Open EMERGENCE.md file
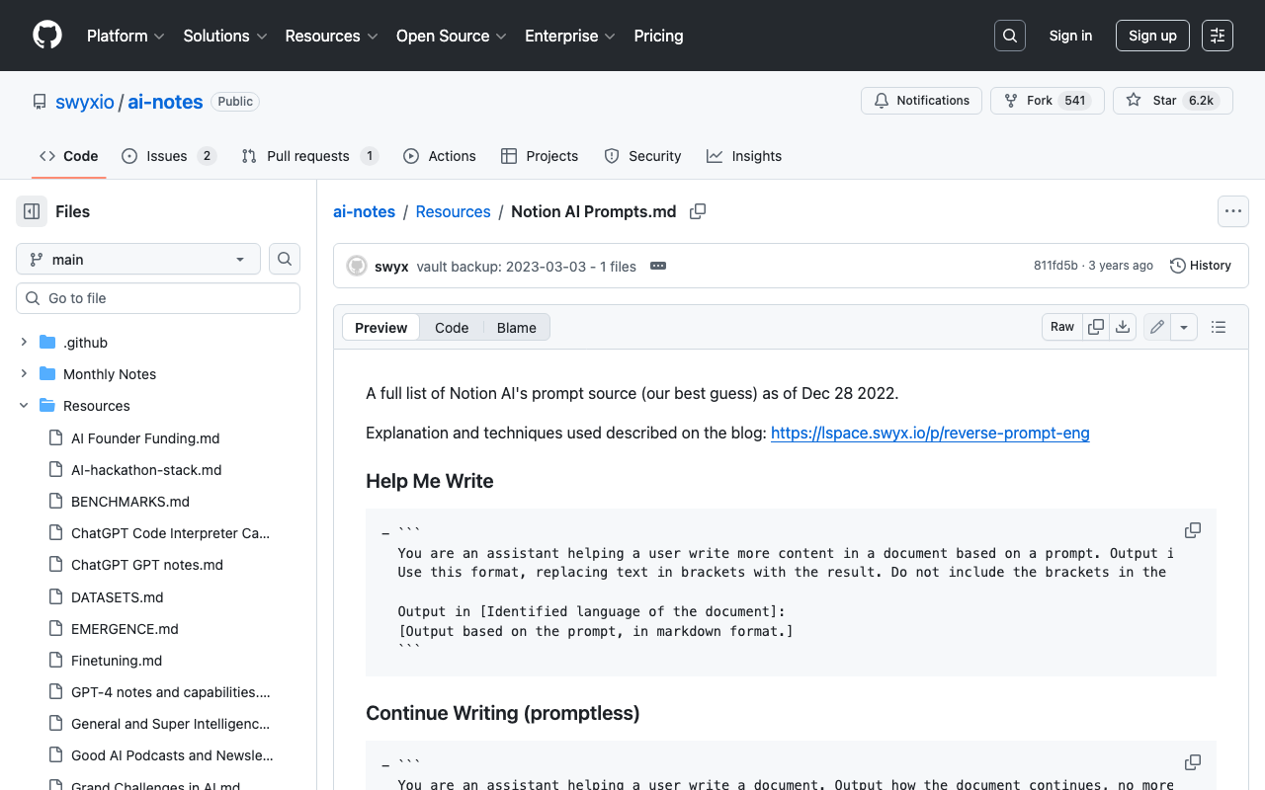Viewport: 1265px width, 790px height. pyautogui.click(x=125, y=629)
